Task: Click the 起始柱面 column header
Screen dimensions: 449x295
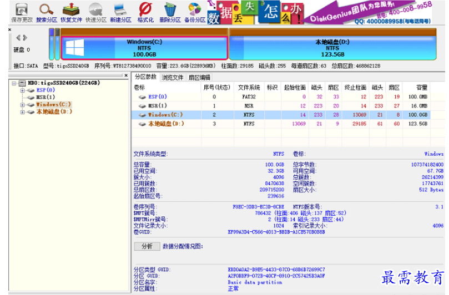Action: click(295, 87)
